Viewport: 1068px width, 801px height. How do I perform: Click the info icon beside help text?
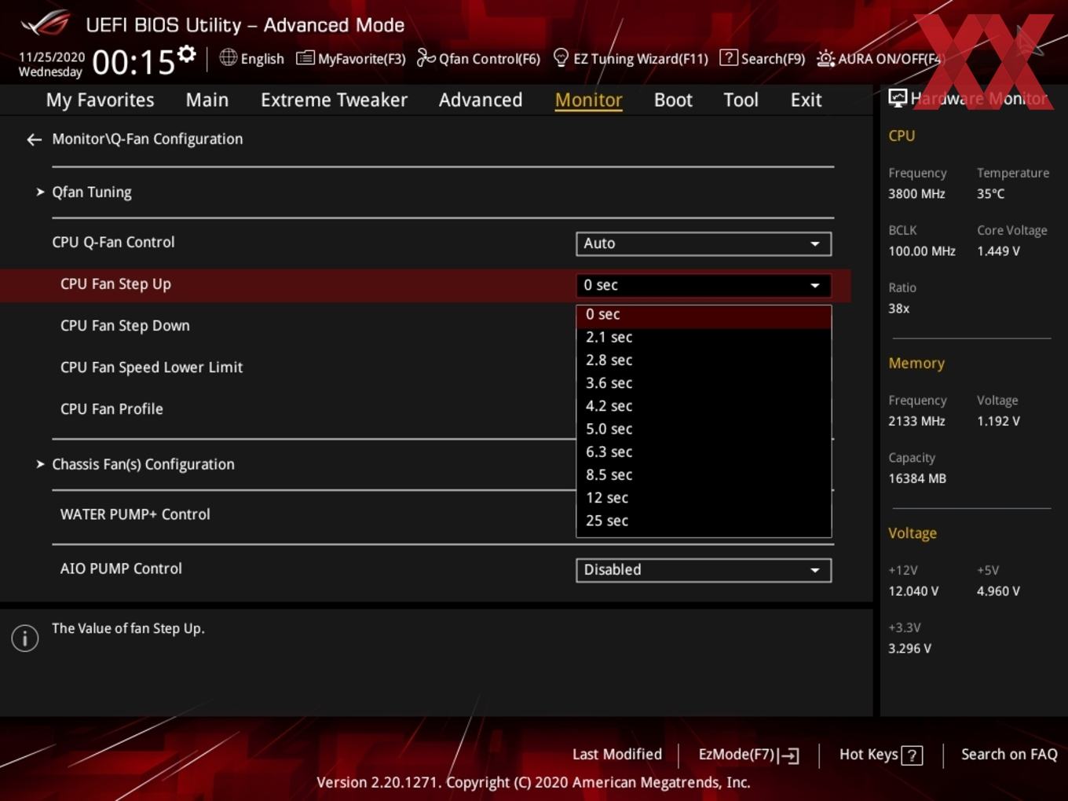(x=25, y=638)
